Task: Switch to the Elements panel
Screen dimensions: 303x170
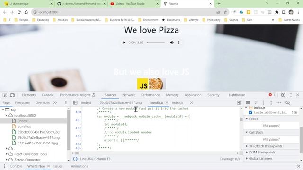Action: coord(28,95)
